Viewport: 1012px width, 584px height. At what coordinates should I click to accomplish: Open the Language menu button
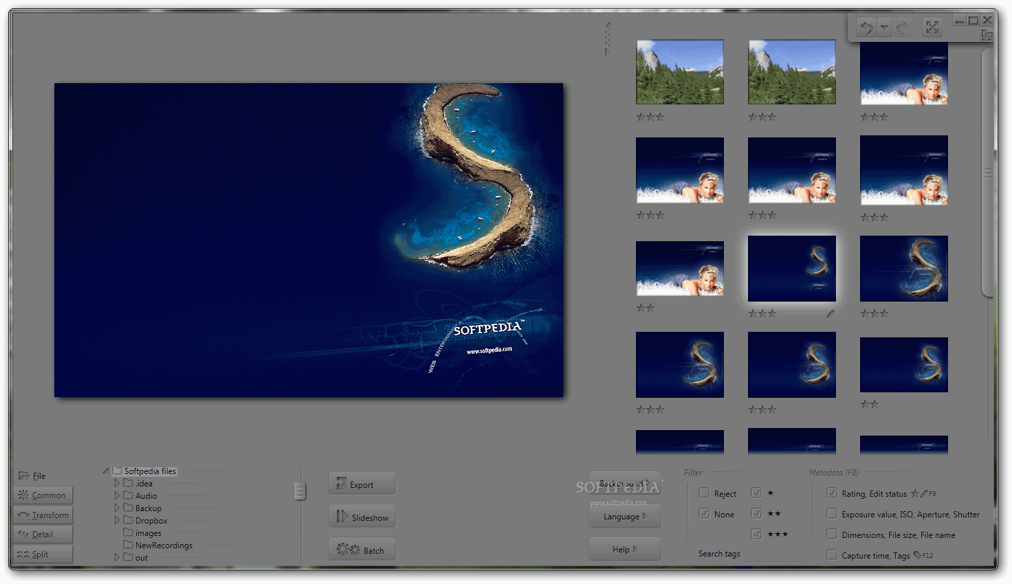624,516
